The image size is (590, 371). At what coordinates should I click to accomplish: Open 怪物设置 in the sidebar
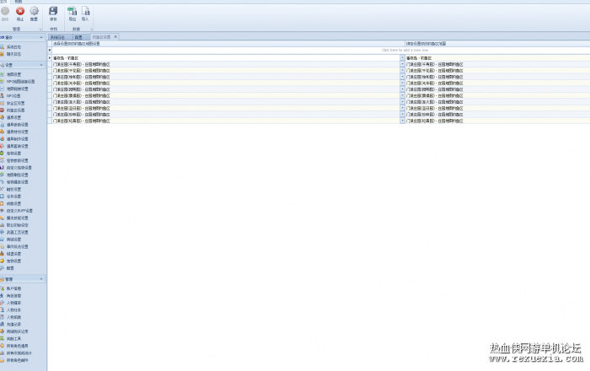(13, 153)
